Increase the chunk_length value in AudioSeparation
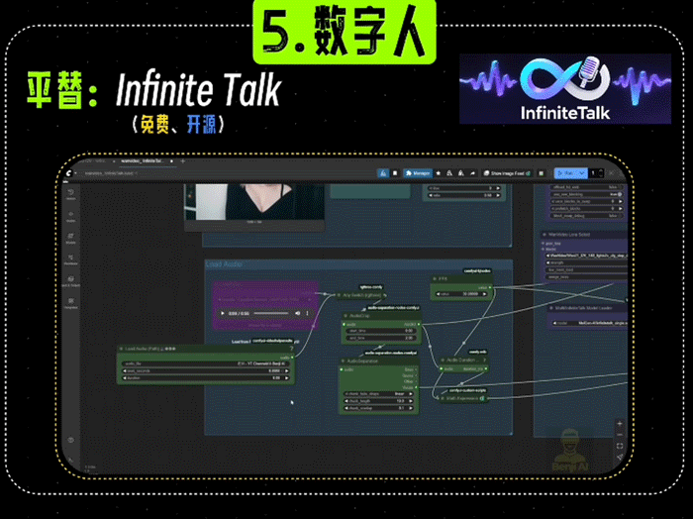This screenshot has width=693, height=519. click(411, 401)
